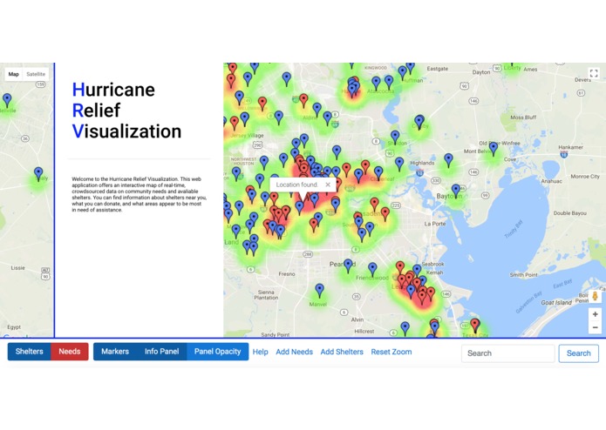
Task: Switch to Map view type
Action: (x=14, y=74)
